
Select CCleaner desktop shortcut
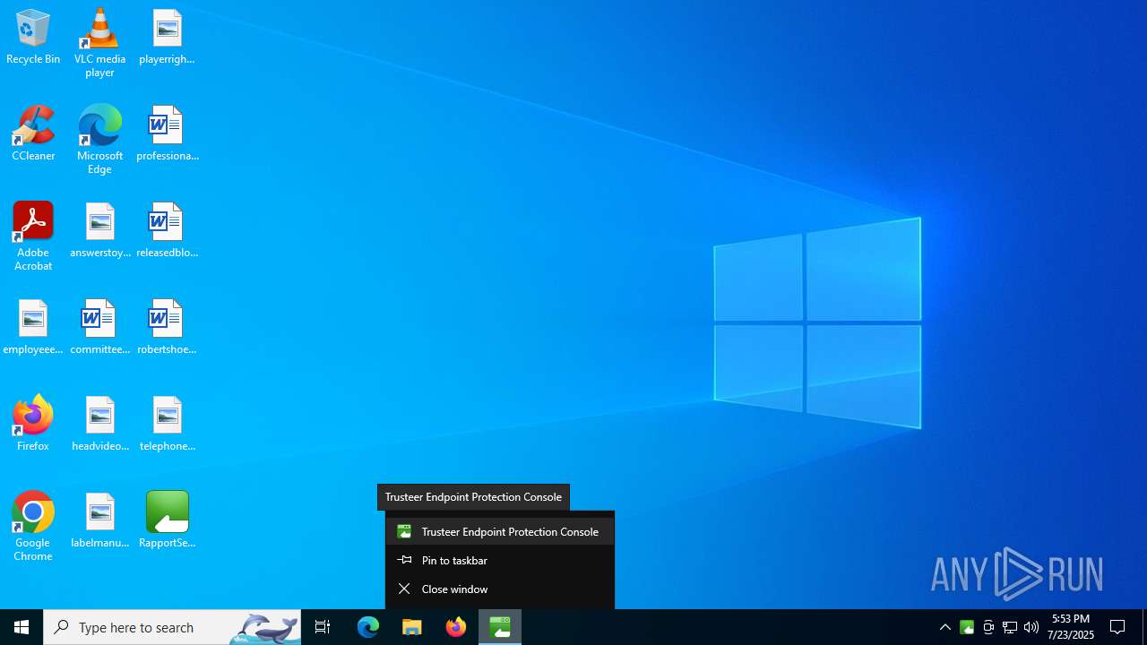pos(33,134)
